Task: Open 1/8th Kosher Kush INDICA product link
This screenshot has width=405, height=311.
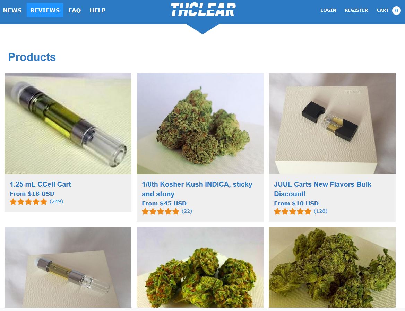Action: click(197, 189)
